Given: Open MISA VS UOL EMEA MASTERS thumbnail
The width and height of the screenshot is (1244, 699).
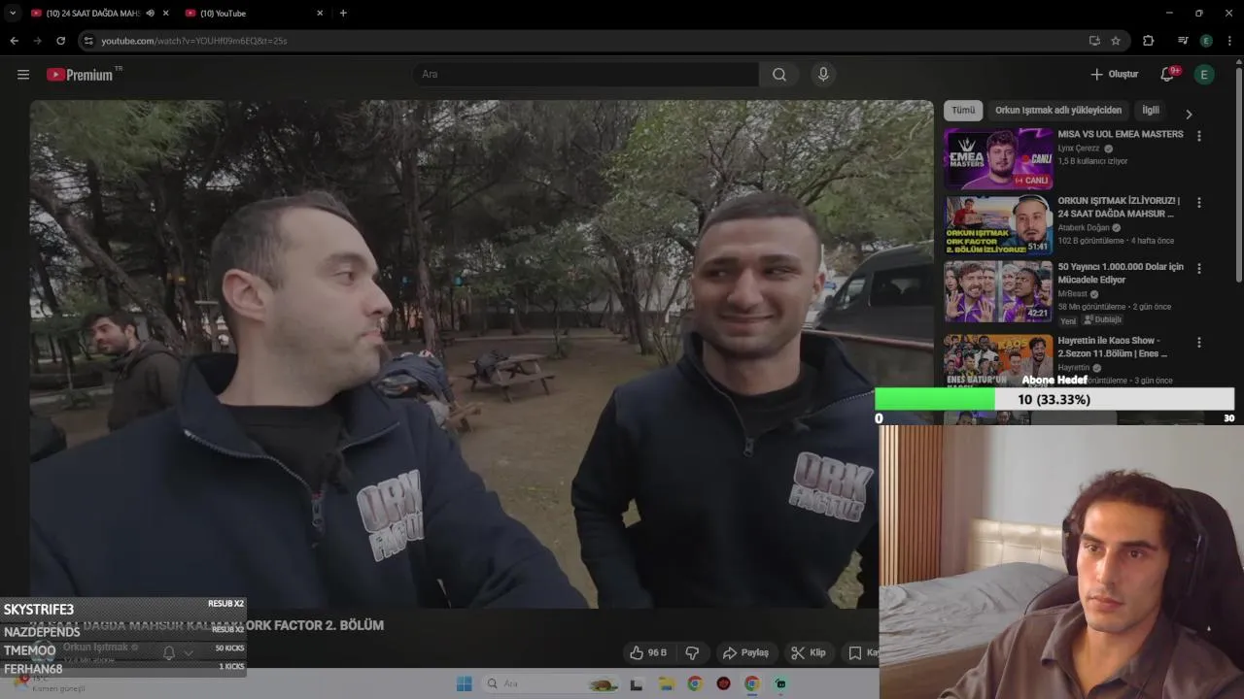Looking at the screenshot, I should click(998, 158).
